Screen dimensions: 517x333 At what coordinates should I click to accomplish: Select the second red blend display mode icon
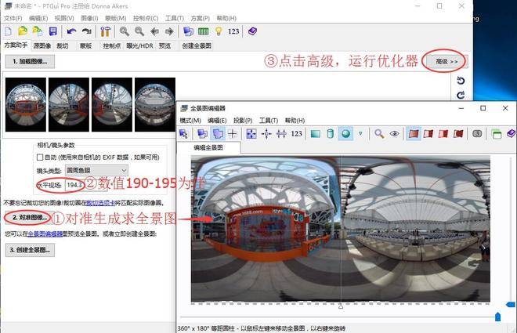point(428,133)
